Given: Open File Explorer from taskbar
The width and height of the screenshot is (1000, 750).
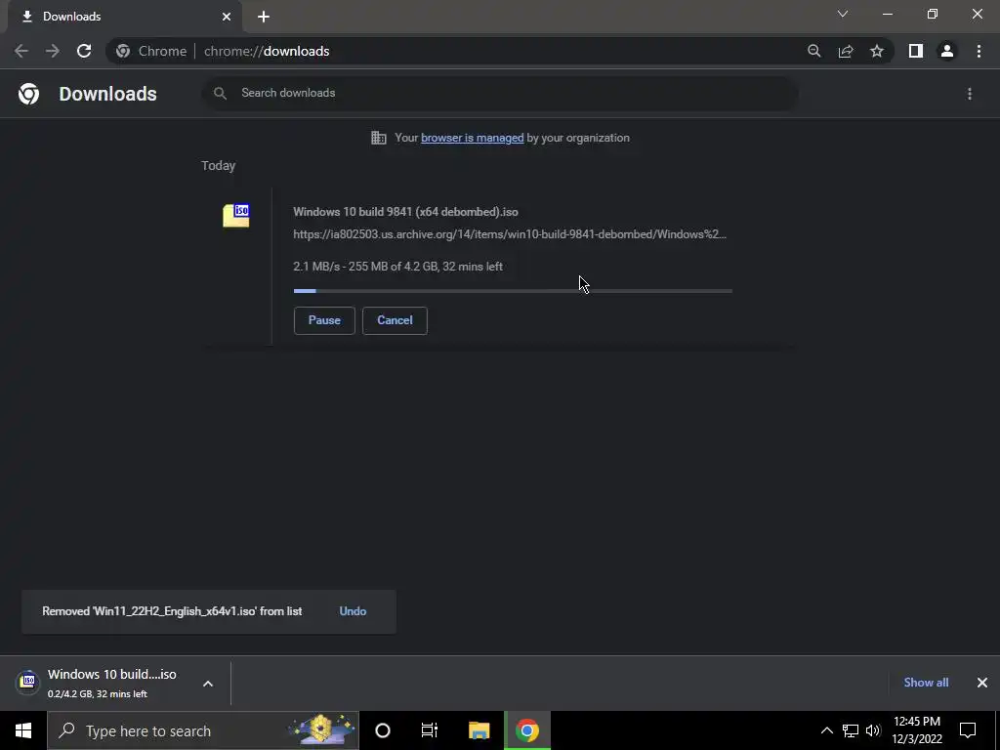Looking at the screenshot, I should coord(479,730).
